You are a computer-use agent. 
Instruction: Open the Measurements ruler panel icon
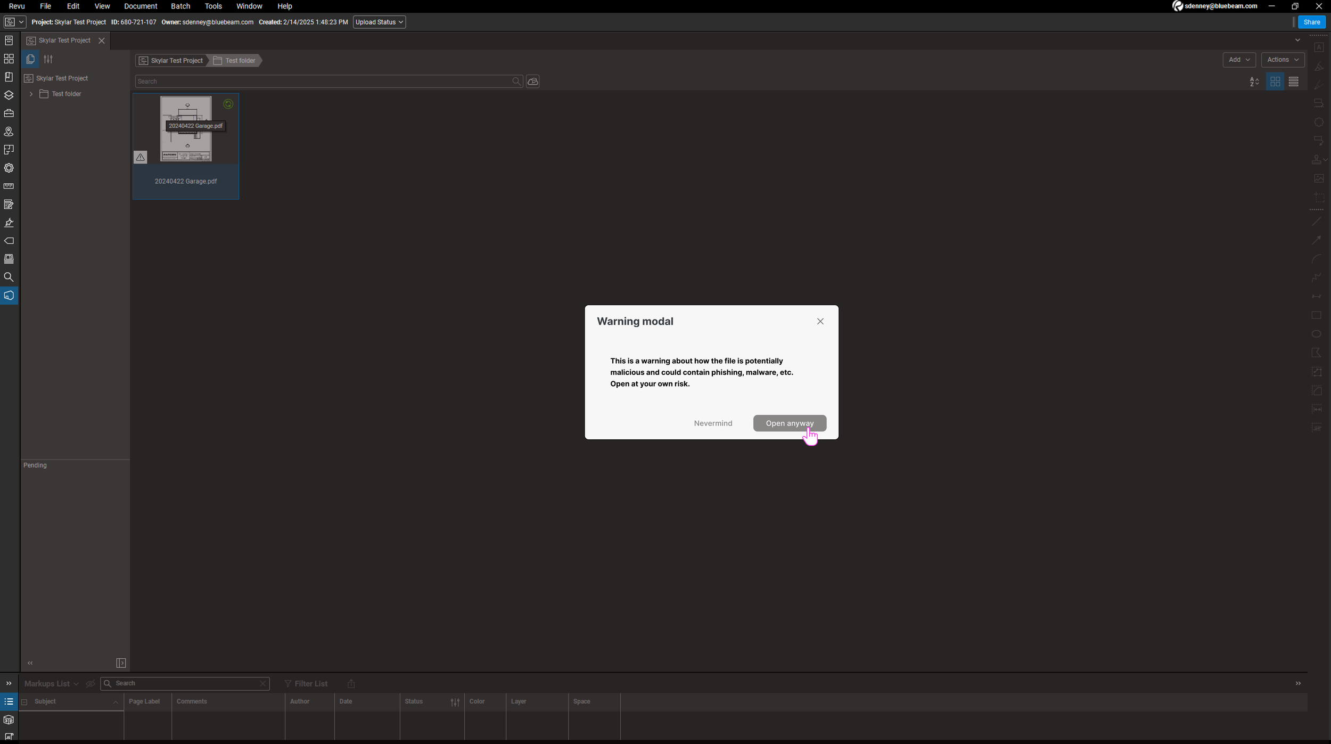point(9,186)
